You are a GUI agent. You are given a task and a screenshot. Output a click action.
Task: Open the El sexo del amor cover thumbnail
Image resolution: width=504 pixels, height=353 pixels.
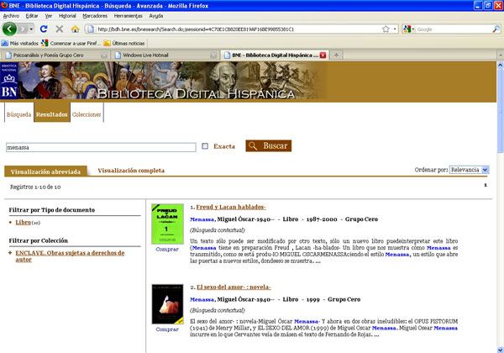[x=167, y=303]
